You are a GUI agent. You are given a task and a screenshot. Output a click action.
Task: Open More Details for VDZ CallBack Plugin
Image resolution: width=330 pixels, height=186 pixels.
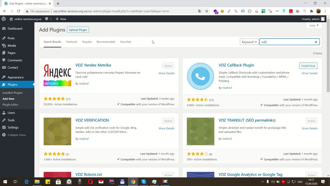[x=310, y=73]
